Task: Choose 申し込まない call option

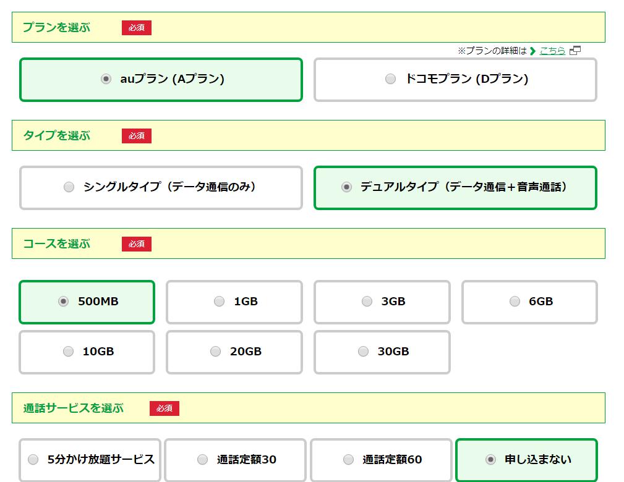Action: click(526, 460)
